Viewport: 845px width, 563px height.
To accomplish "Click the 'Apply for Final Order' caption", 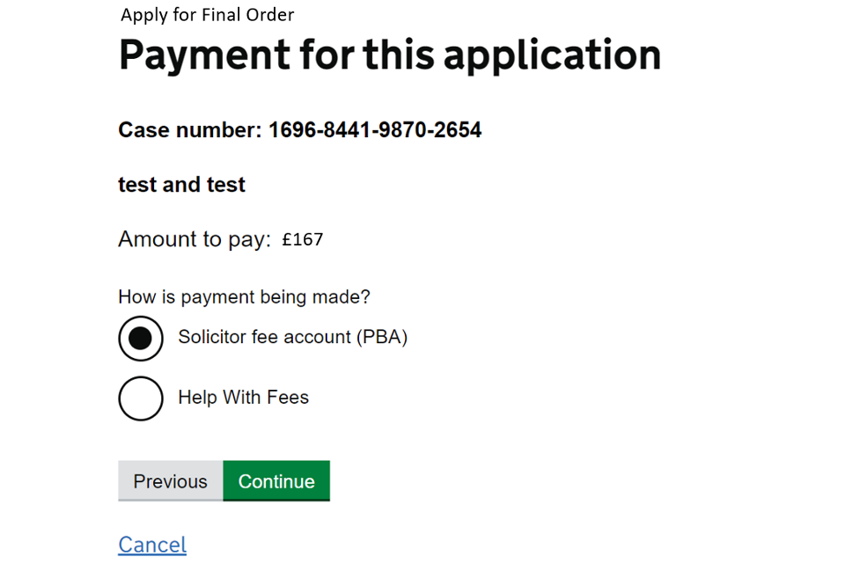I will click(208, 15).
